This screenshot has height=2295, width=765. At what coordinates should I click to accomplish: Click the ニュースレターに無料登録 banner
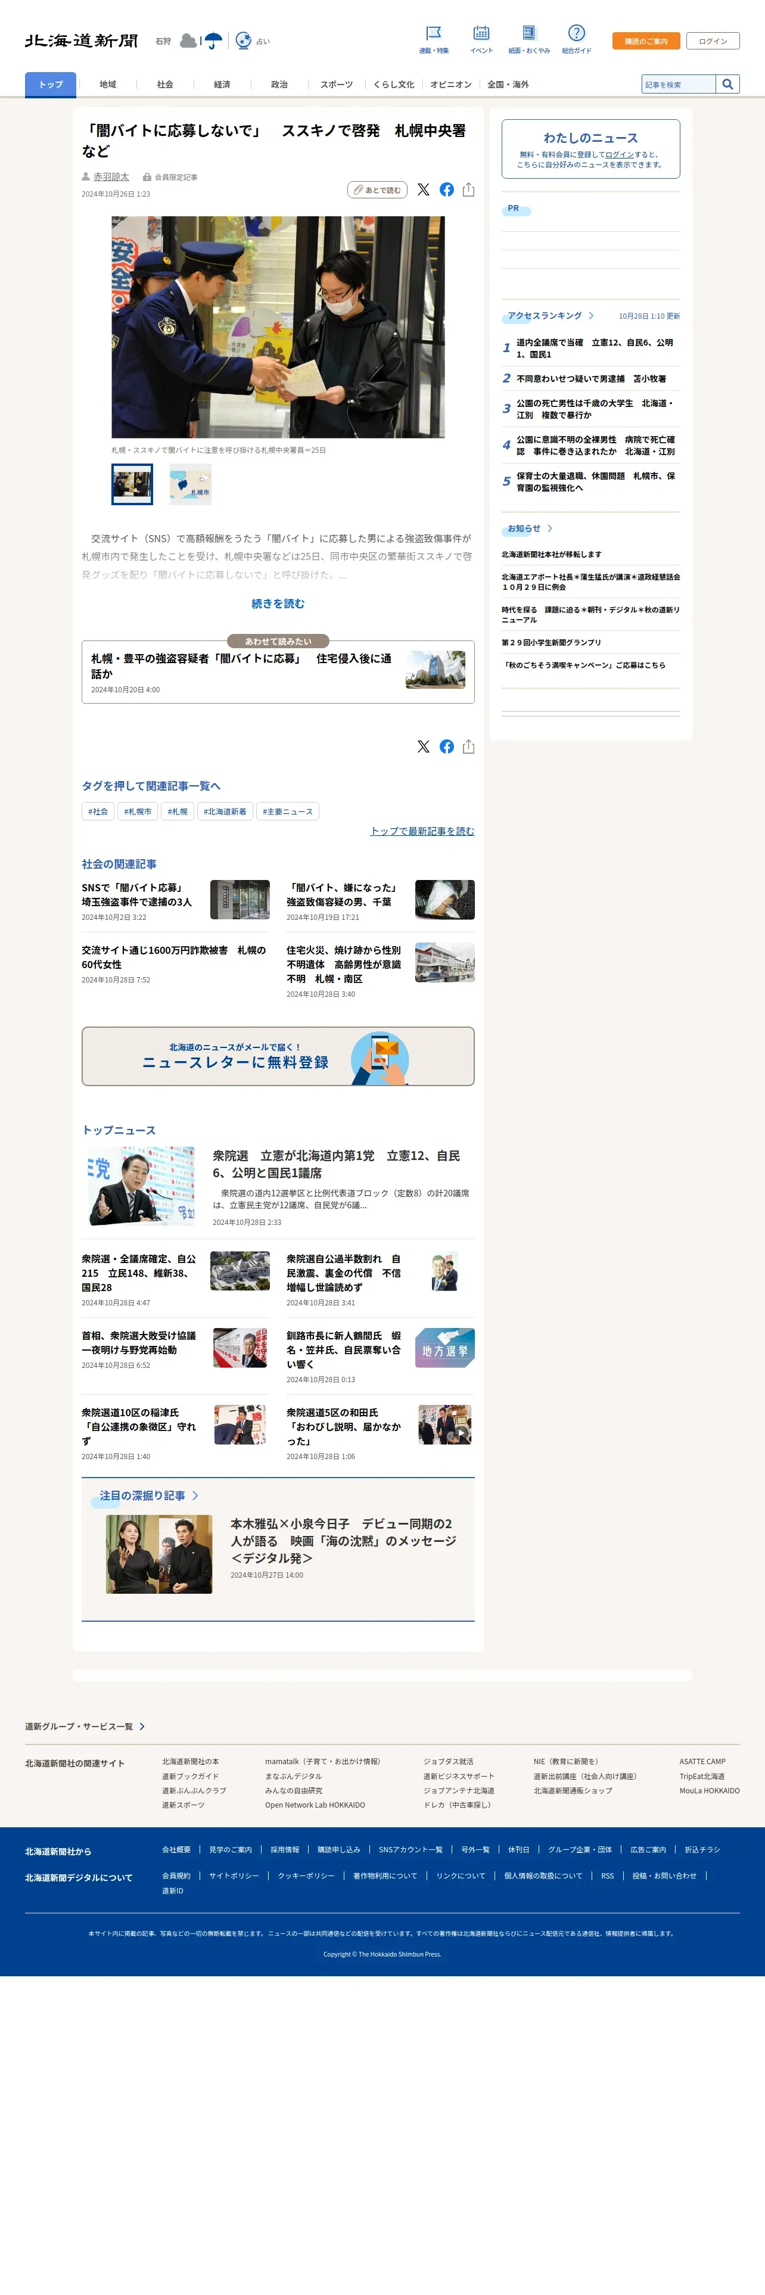pos(278,1056)
